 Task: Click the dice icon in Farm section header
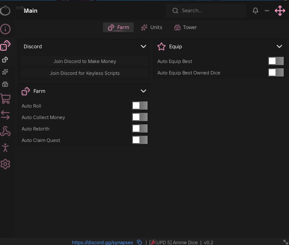tap(26, 91)
